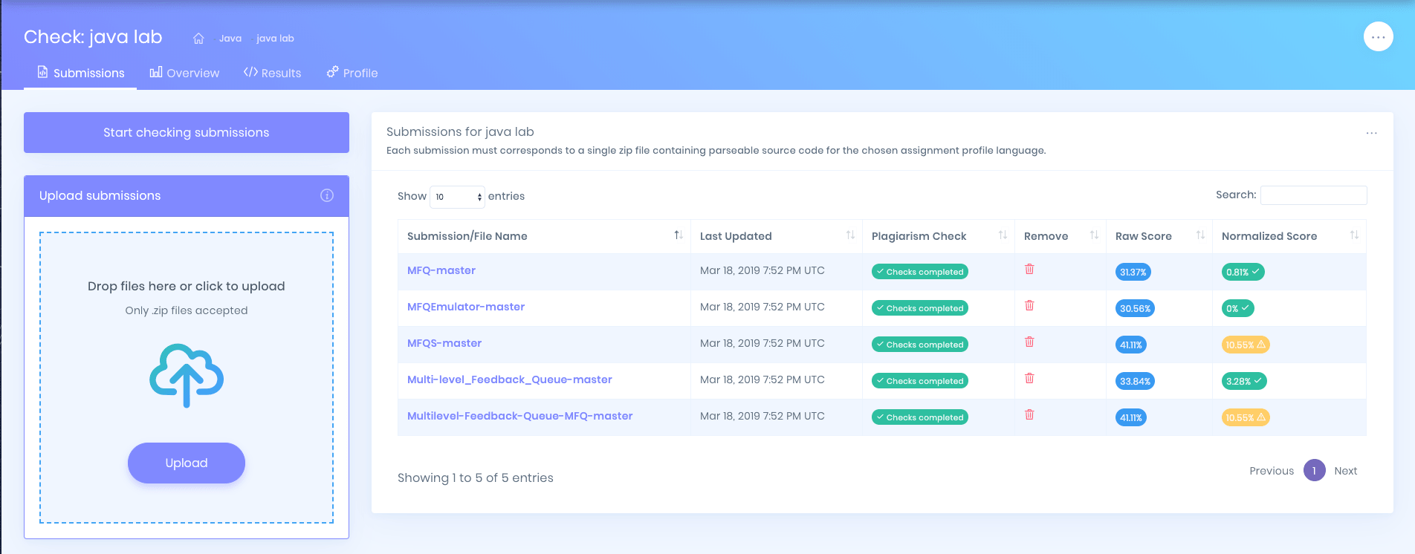The height and width of the screenshot is (554, 1415).
Task: Click the 30.56% raw score badge
Action: point(1135,308)
